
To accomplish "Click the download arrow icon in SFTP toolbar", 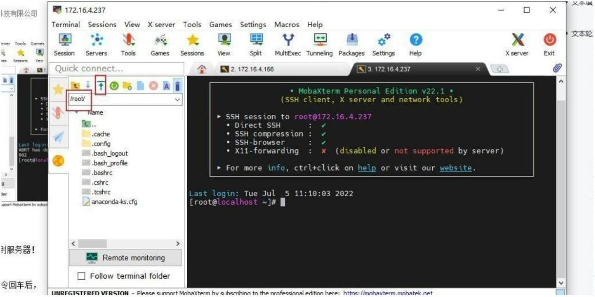I will click(x=88, y=86).
